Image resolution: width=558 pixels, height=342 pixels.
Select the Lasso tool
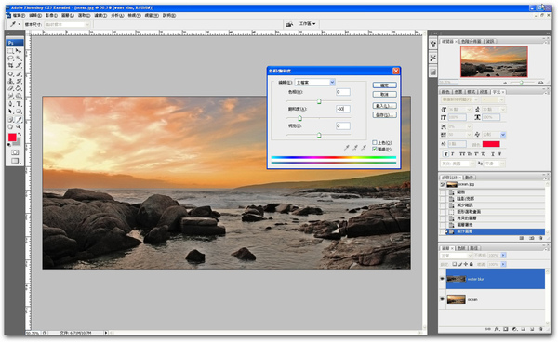(10, 58)
